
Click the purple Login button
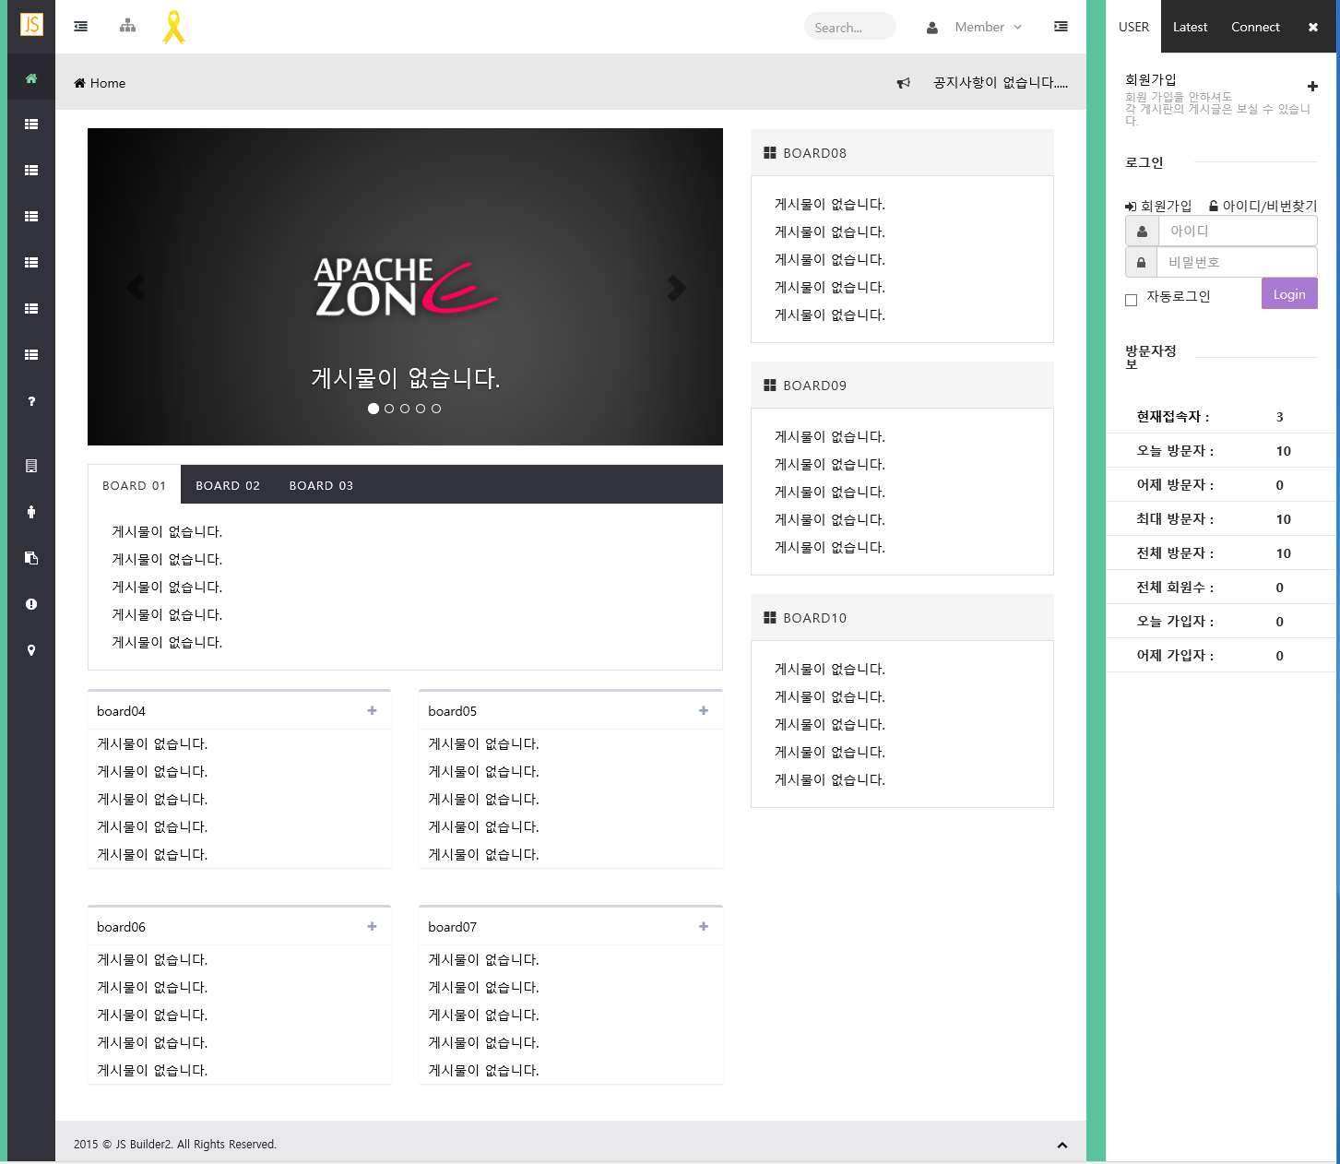1288,294
